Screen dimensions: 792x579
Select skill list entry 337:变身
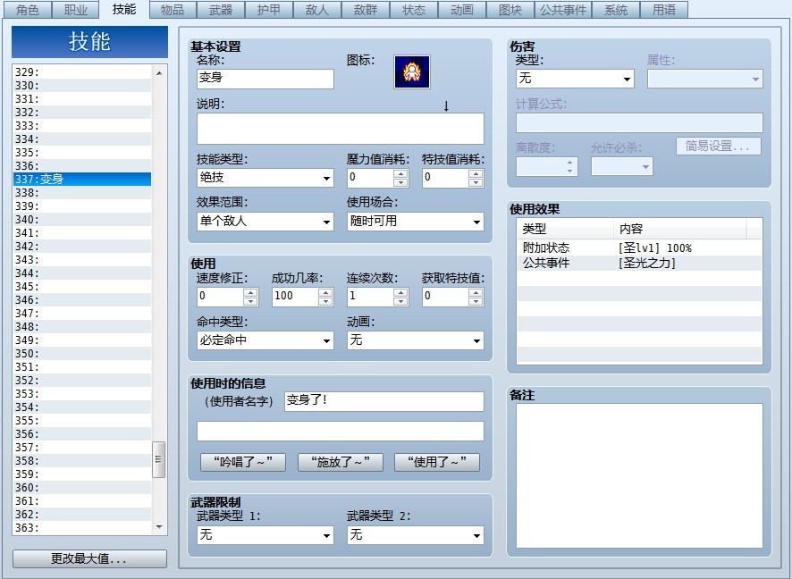[82, 180]
